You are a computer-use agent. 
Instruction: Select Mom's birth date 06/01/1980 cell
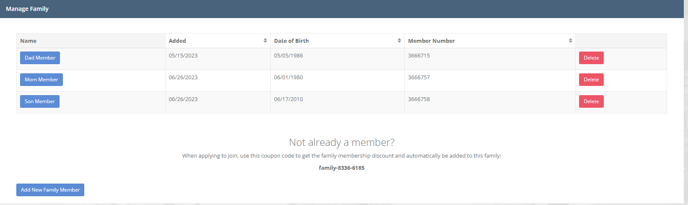[x=337, y=81]
